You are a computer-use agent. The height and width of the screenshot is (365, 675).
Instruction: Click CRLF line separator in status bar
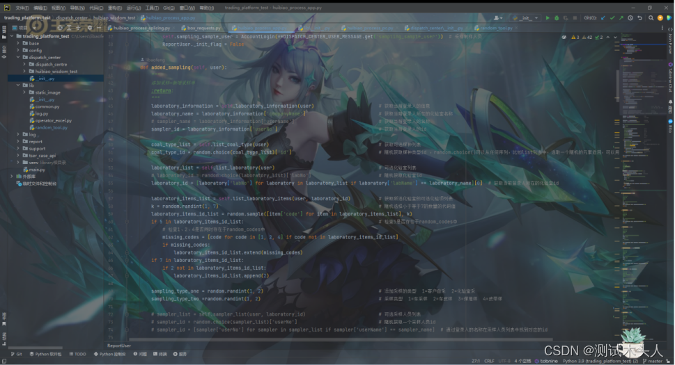click(x=489, y=361)
